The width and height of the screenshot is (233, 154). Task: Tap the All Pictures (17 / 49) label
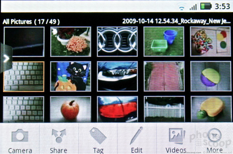(31, 22)
